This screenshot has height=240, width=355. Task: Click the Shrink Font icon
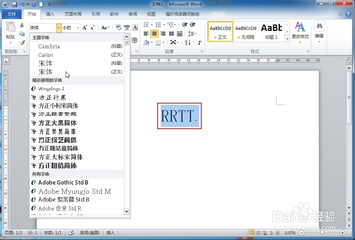[92, 28]
